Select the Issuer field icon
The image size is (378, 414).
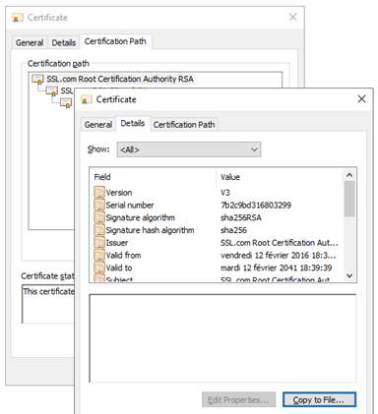pyautogui.click(x=99, y=243)
